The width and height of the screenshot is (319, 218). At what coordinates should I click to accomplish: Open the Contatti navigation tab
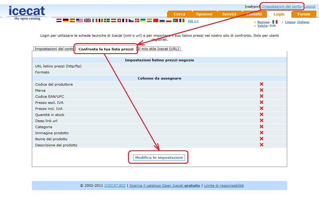254,14
